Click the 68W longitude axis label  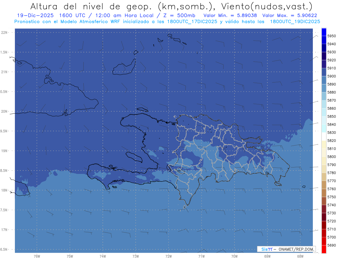point(300,256)
